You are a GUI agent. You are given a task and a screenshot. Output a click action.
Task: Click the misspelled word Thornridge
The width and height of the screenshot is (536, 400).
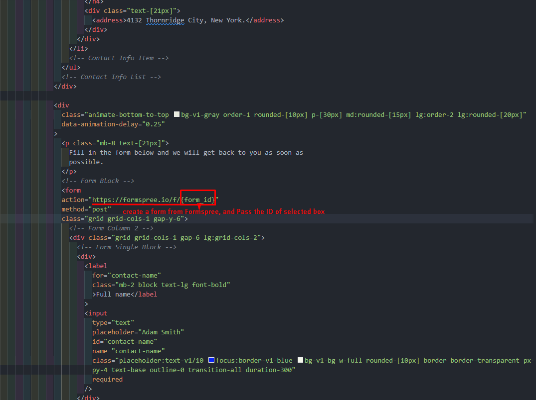(165, 20)
